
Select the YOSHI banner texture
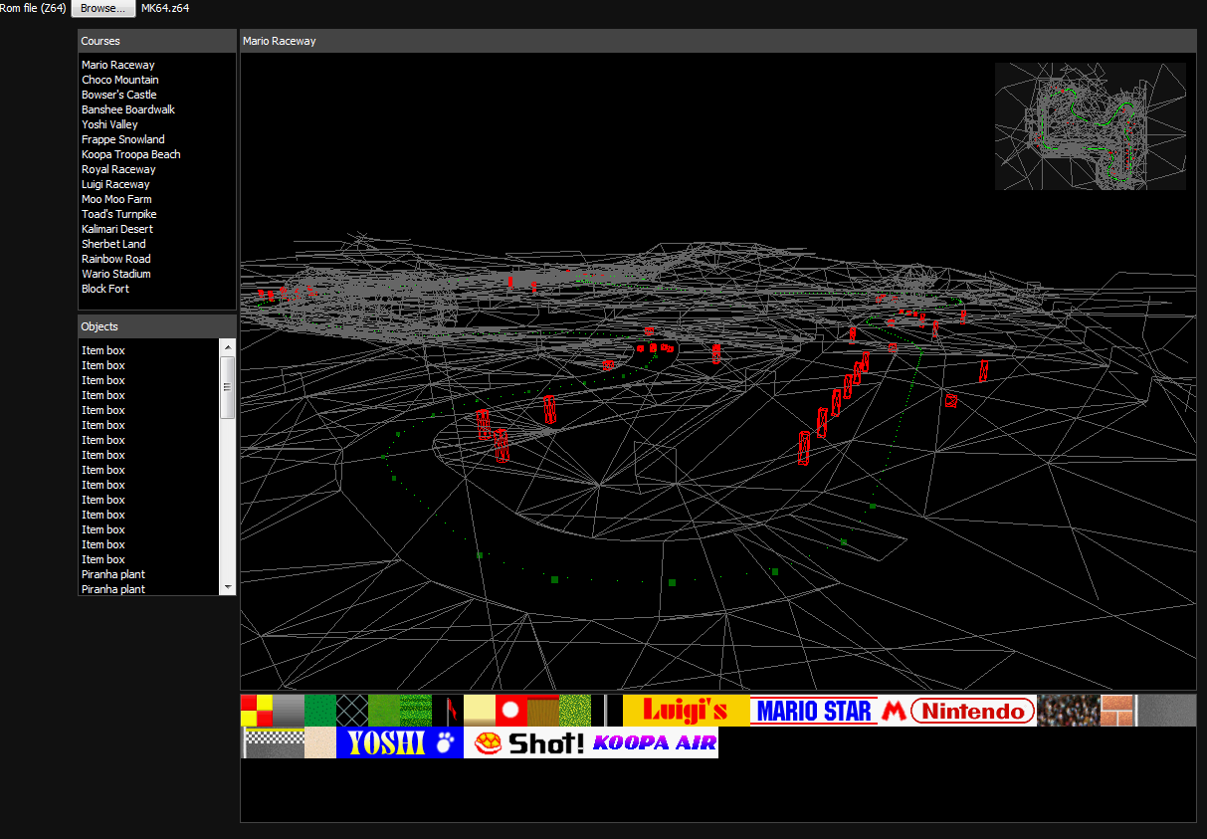coord(400,742)
